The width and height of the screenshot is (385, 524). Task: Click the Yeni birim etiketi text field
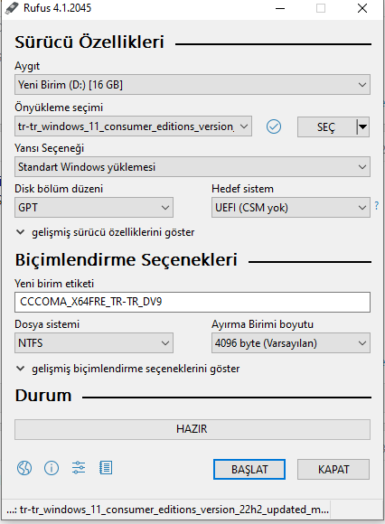coord(192,302)
